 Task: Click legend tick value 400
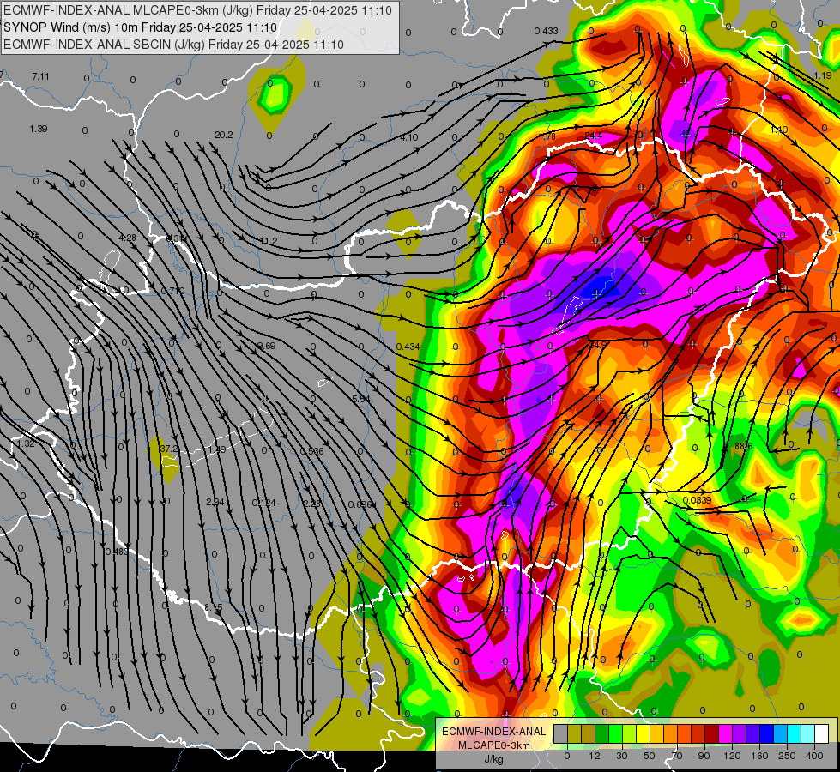pos(814,756)
